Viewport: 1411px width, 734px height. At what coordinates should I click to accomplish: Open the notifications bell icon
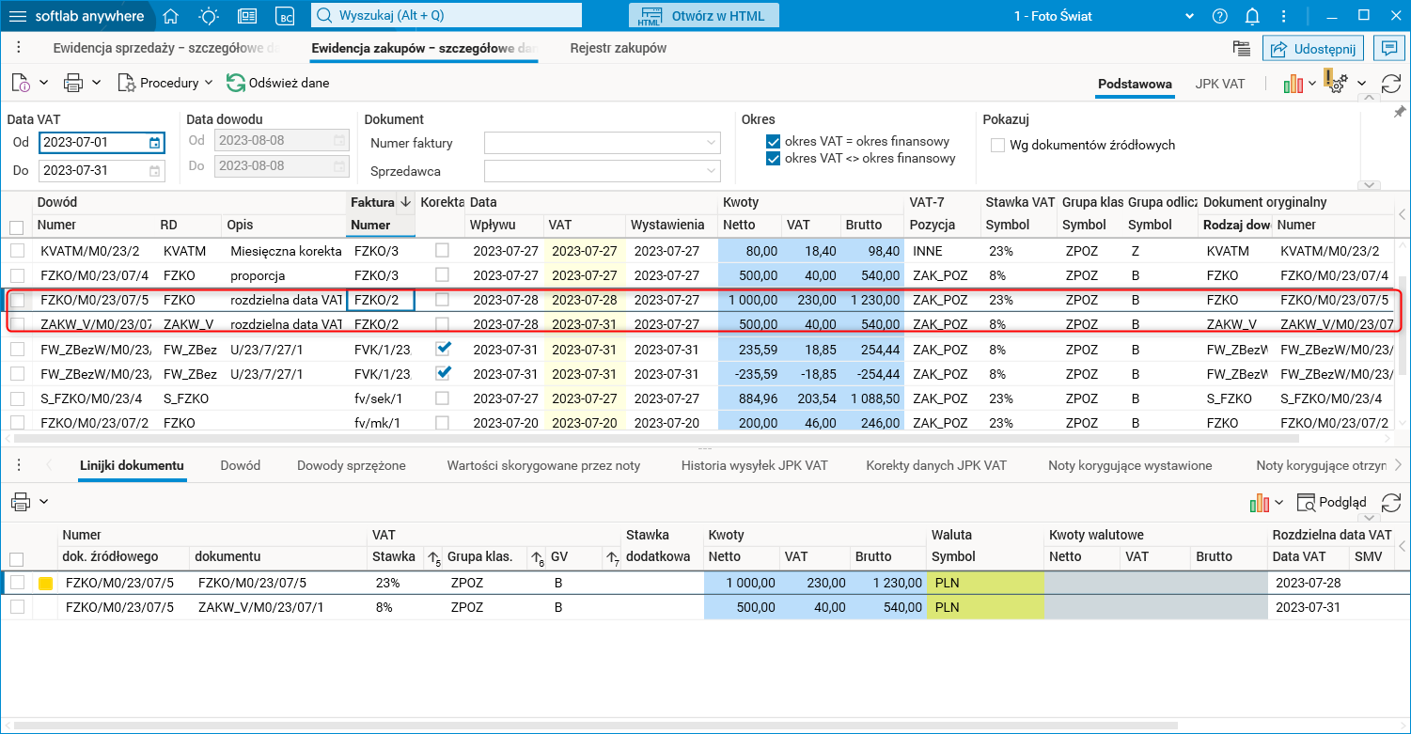pyautogui.click(x=1252, y=16)
